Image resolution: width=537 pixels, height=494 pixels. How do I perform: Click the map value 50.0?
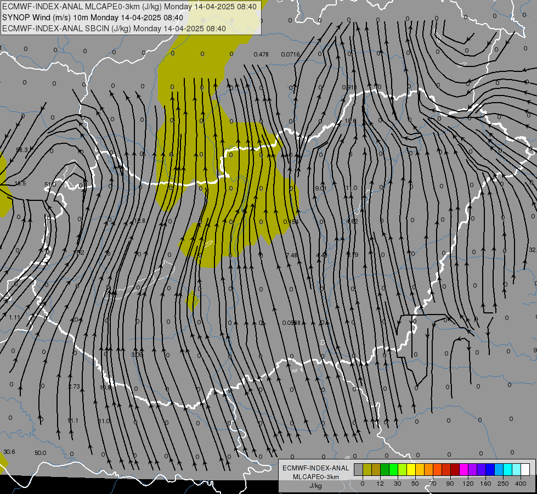tap(41, 453)
